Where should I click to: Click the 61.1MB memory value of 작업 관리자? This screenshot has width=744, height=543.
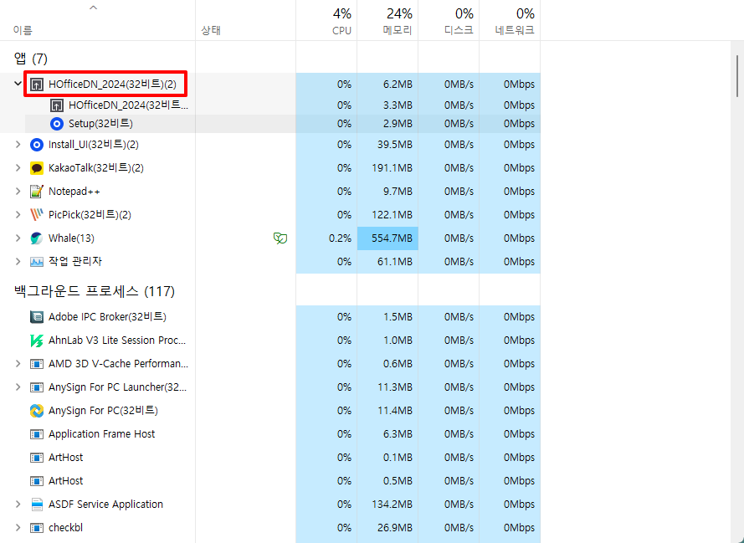[395, 262]
